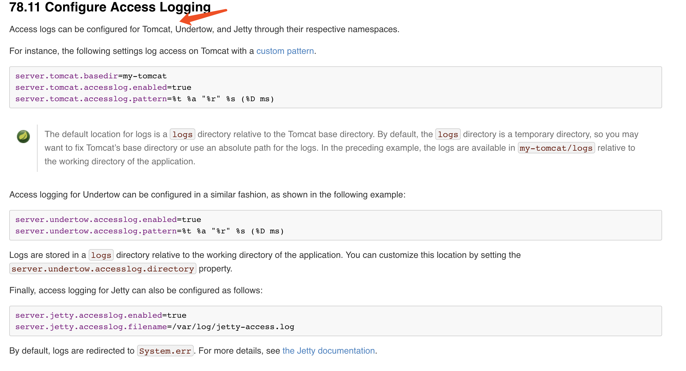Click server.tomcat.basedir=my-tomcat line

click(91, 76)
